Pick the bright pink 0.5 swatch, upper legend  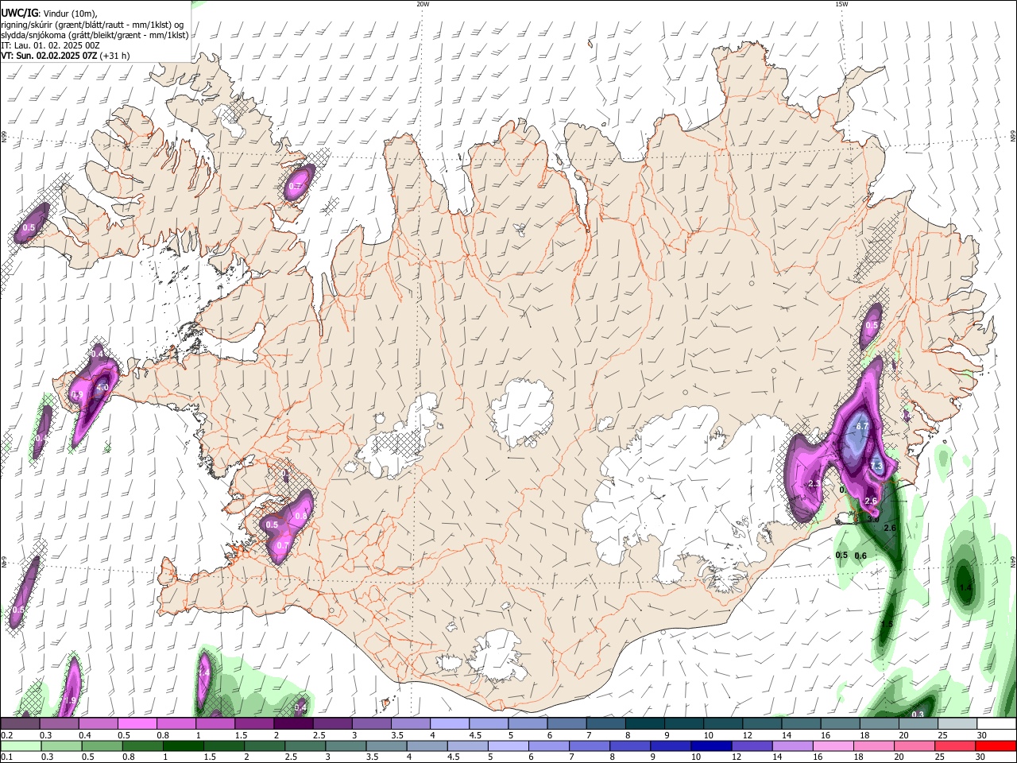point(137,724)
